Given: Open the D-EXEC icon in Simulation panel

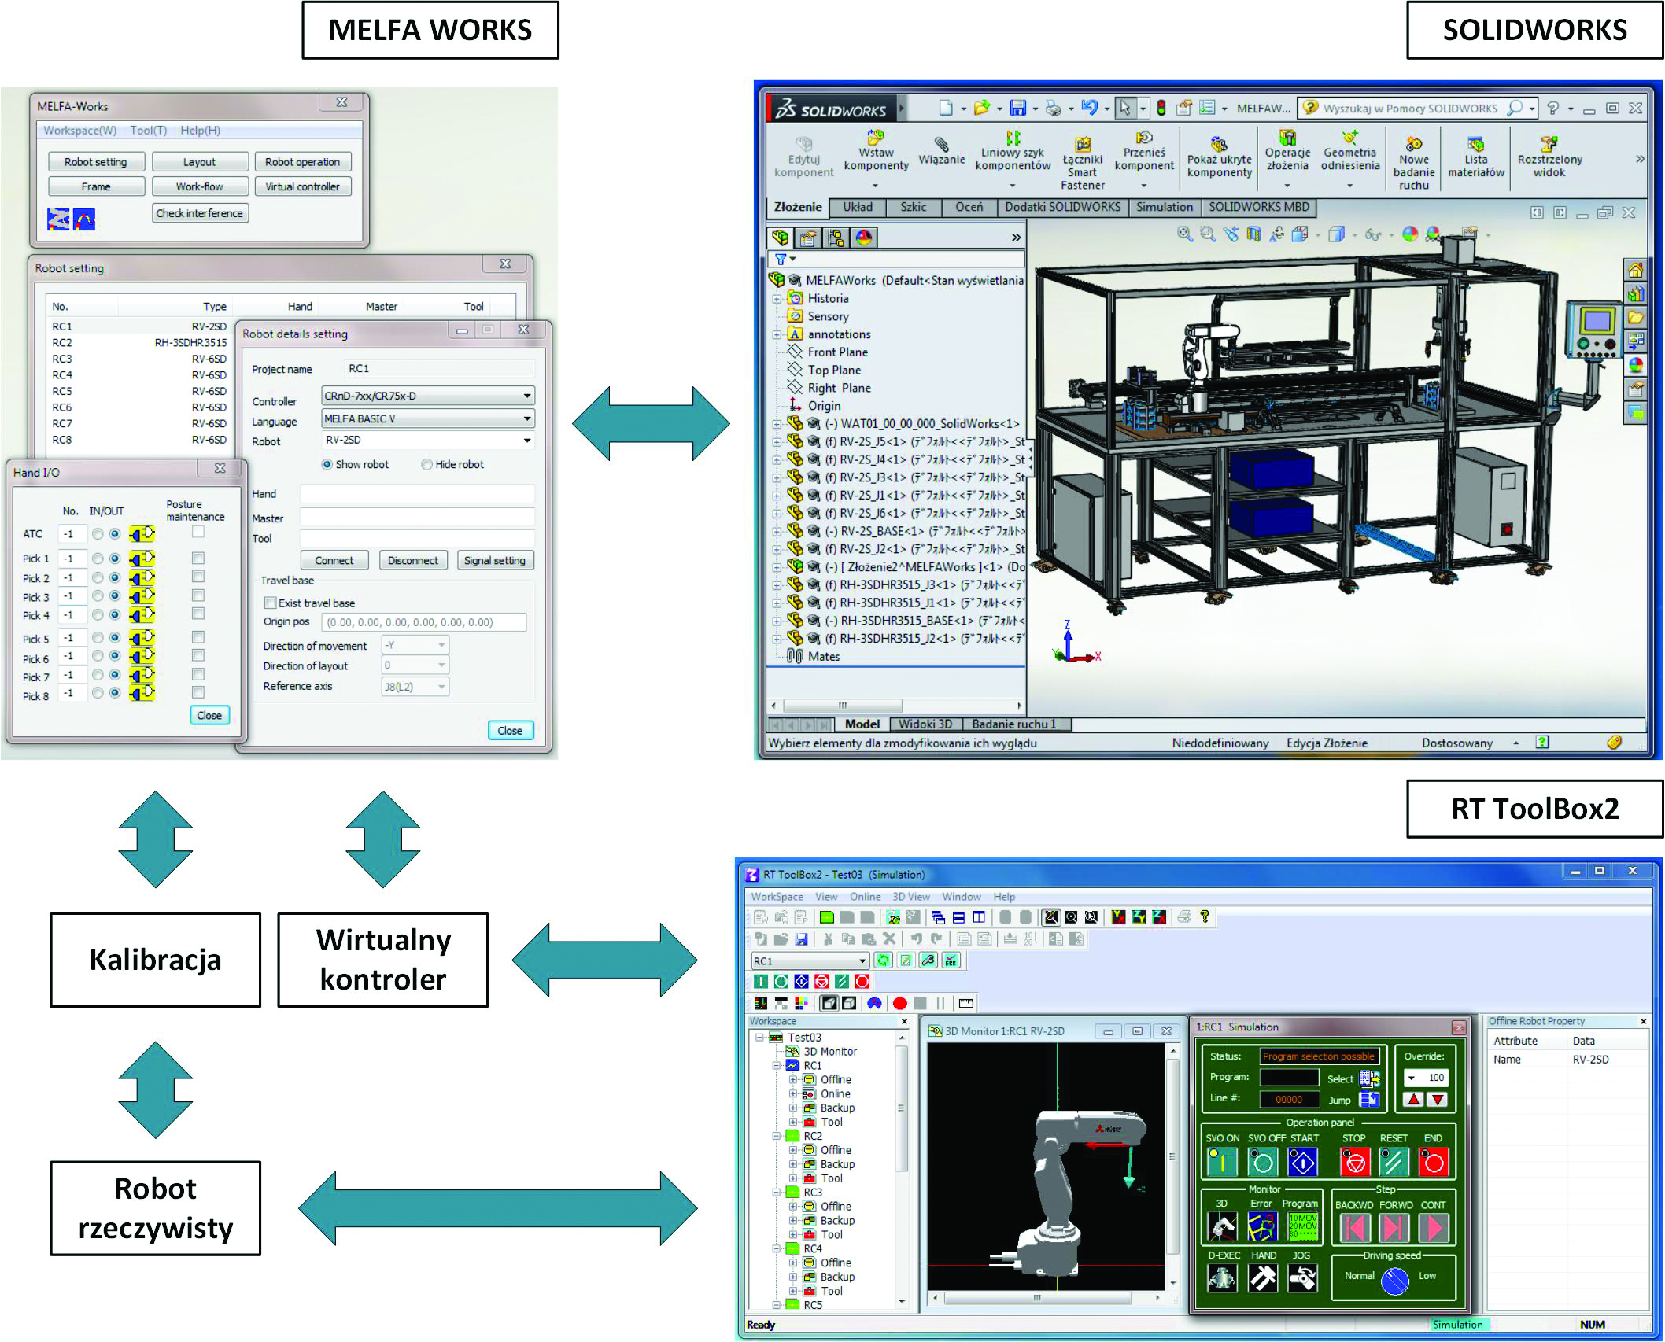Looking at the screenshot, I should tap(1222, 1278).
